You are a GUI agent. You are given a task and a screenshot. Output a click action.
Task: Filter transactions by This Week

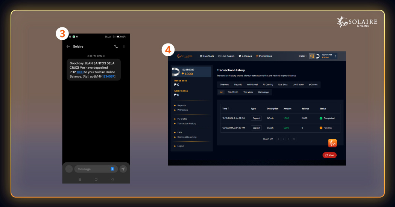click(x=248, y=92)
